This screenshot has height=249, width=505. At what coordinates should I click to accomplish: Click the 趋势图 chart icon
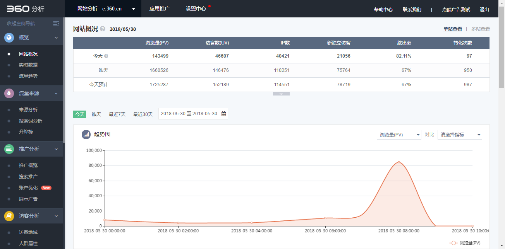pyautogui.click(x=86, y=135)
